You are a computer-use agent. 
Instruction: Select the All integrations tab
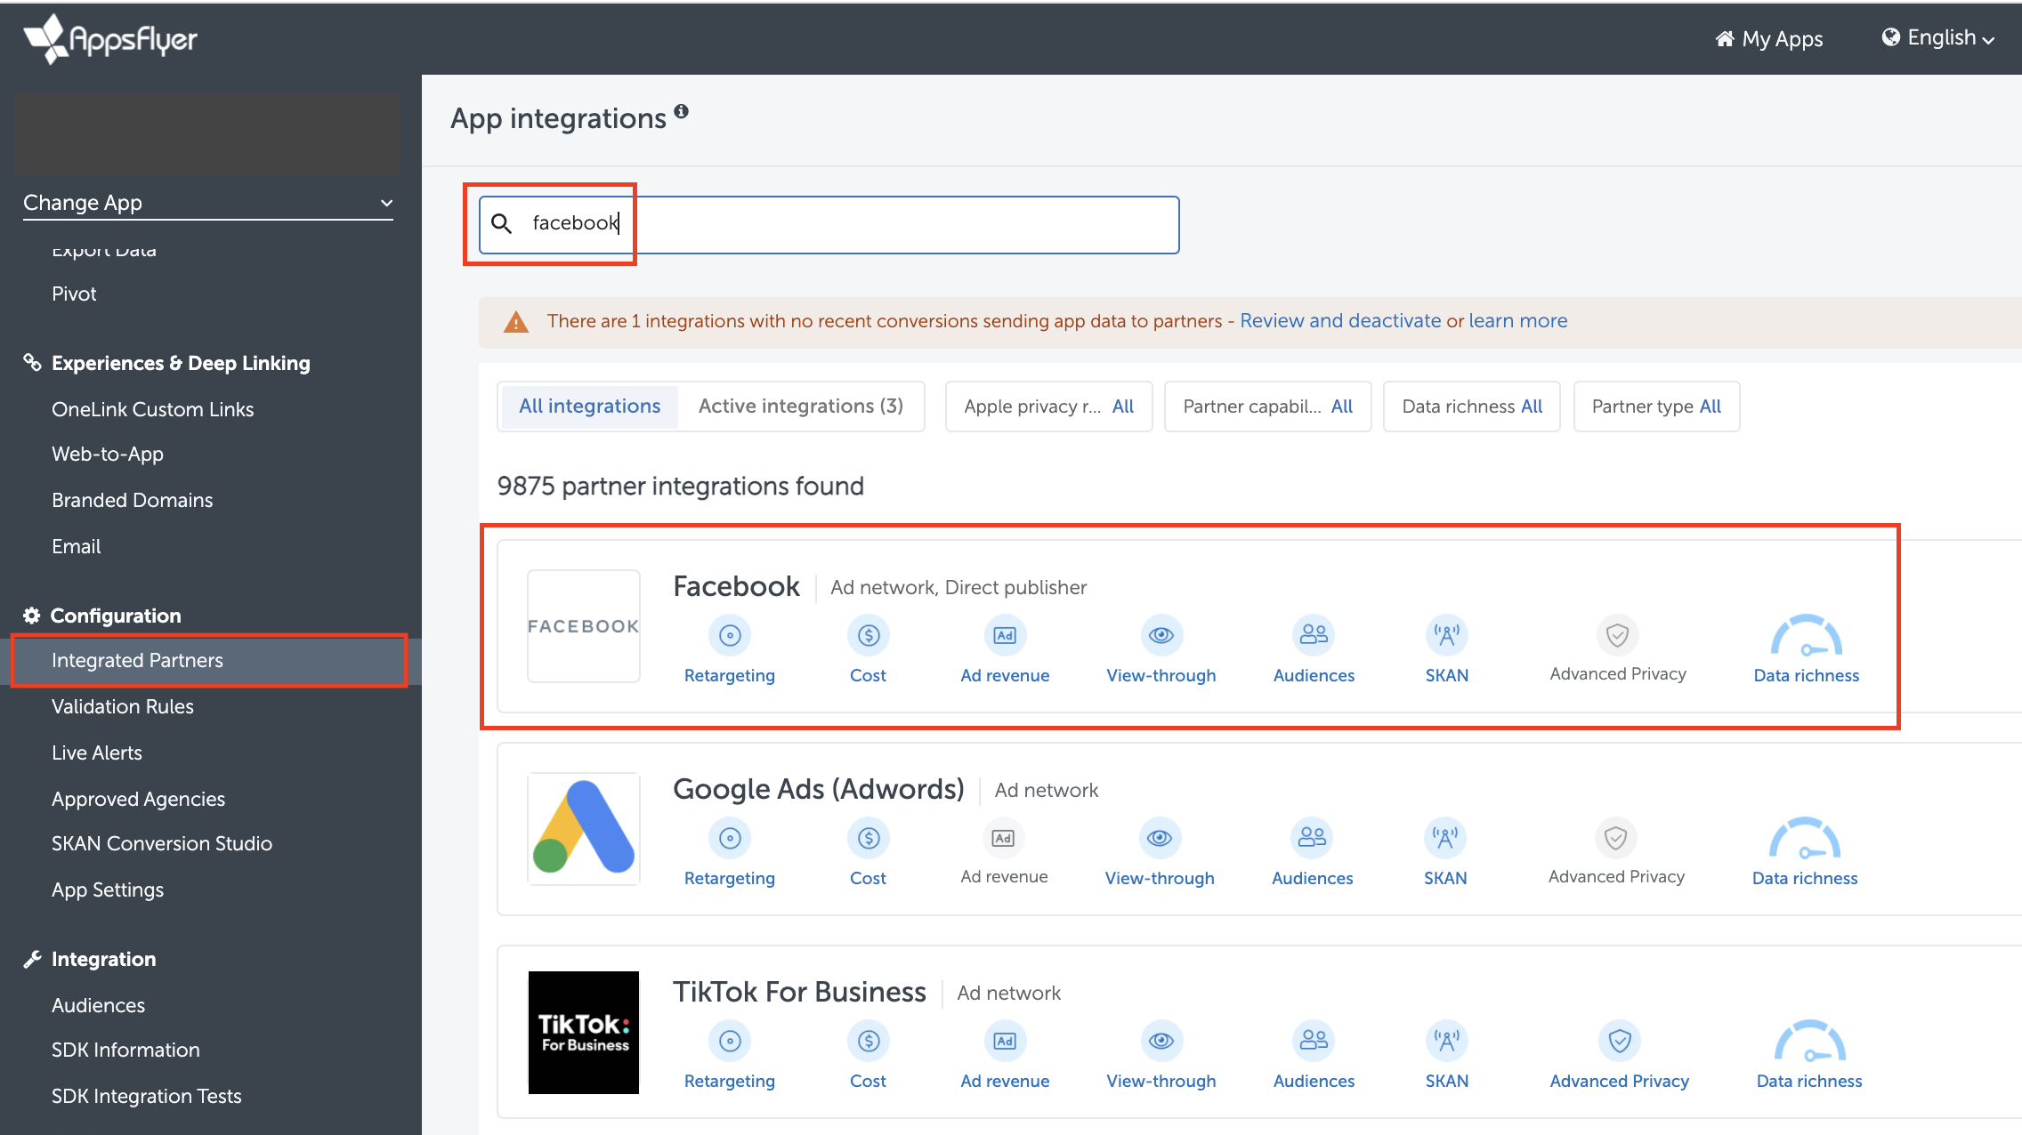(x=589, y=407)
